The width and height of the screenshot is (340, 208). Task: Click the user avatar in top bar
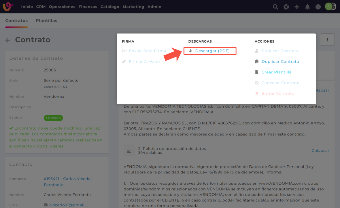point(328,7)
